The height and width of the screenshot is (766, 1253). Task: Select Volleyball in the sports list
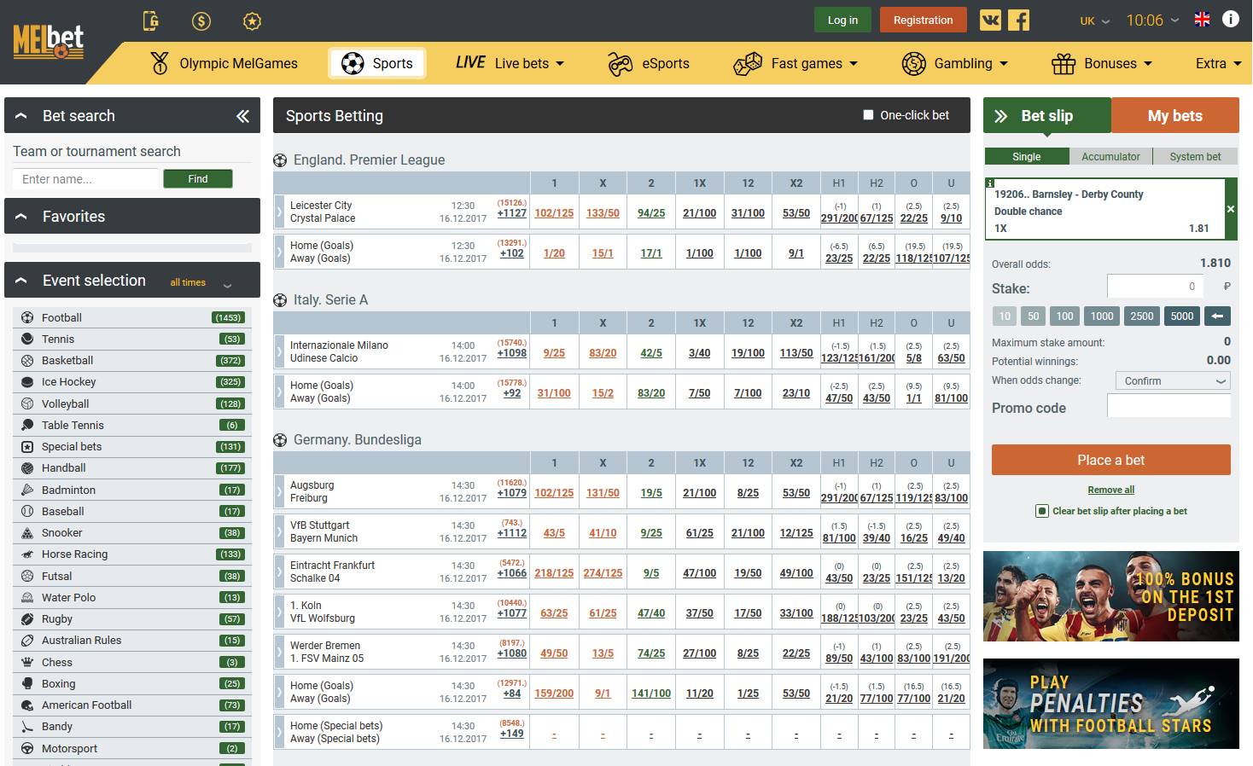coord(132,403)
